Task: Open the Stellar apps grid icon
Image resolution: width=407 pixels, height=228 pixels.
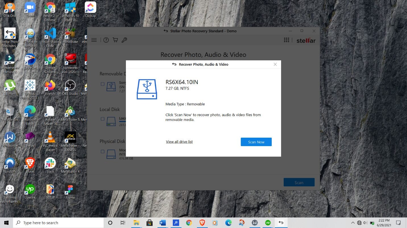Action: pos(286,40)
